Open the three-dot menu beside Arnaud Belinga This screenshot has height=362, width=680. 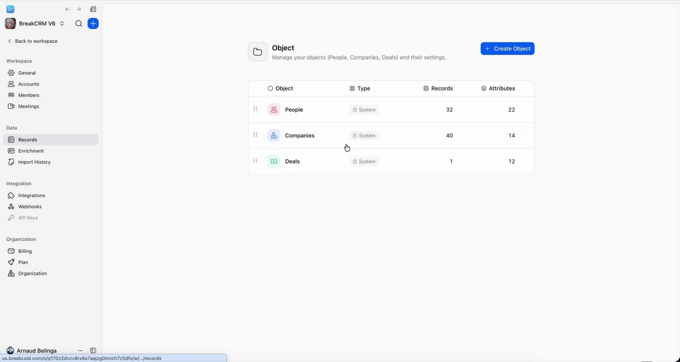[x=80, y=351]
